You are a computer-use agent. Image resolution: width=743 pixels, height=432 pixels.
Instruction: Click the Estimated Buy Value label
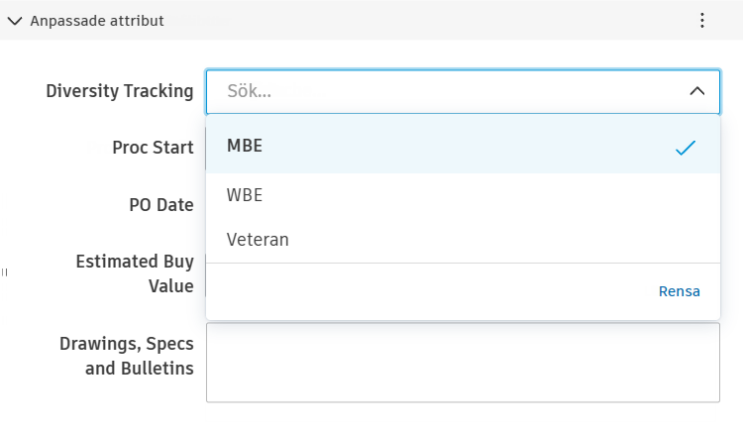(135, 273)
